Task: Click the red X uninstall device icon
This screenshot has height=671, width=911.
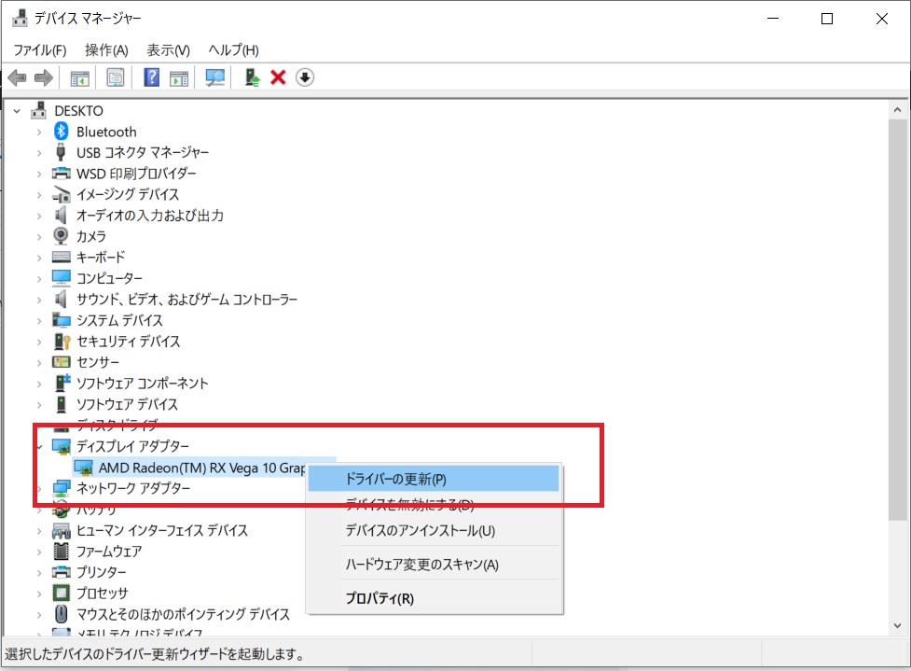Action: tap(278, 77)
